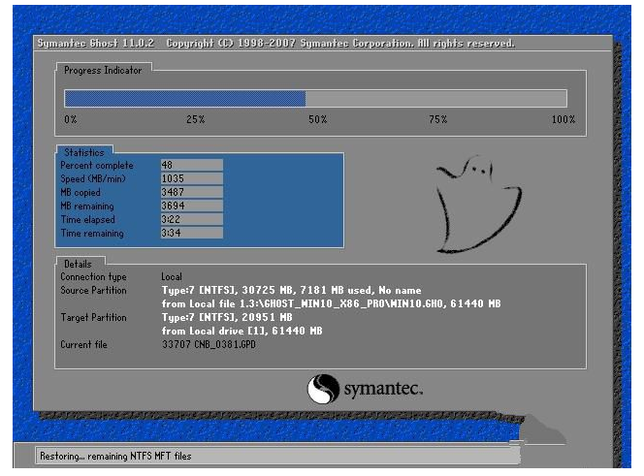Select the 100% progress scale label
The width and height of the screenshot is (644, 476).
tap(563, 119)
